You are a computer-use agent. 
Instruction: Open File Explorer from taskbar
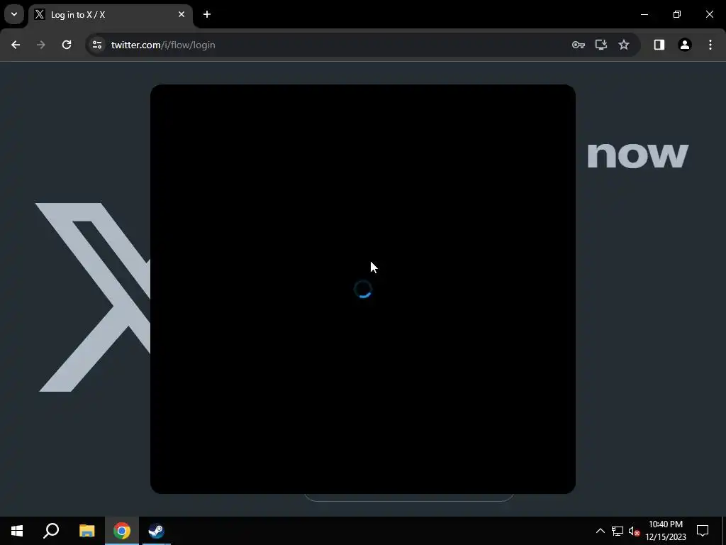[86, 531]
